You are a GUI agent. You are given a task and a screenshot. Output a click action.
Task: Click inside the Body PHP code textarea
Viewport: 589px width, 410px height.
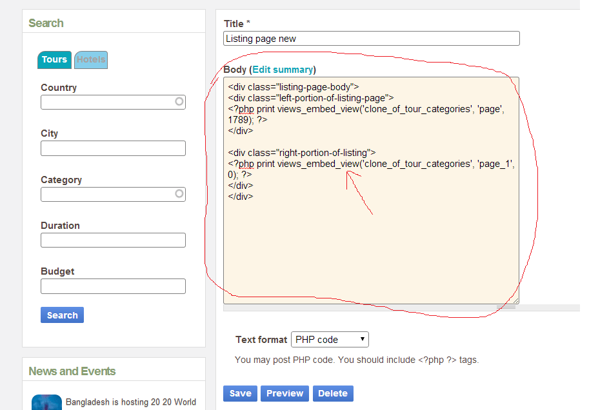[x=371, y=191]
